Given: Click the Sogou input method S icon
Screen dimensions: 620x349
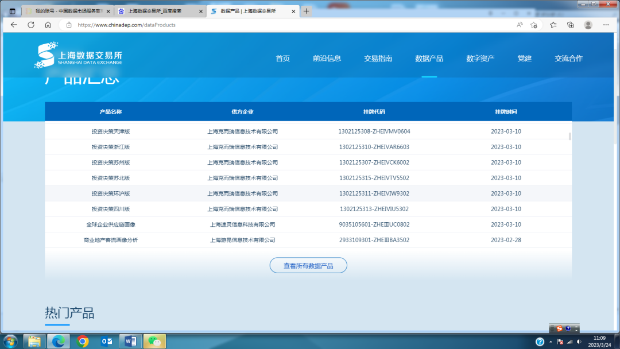Looking at the screenshot, I should tap(560, 328).
